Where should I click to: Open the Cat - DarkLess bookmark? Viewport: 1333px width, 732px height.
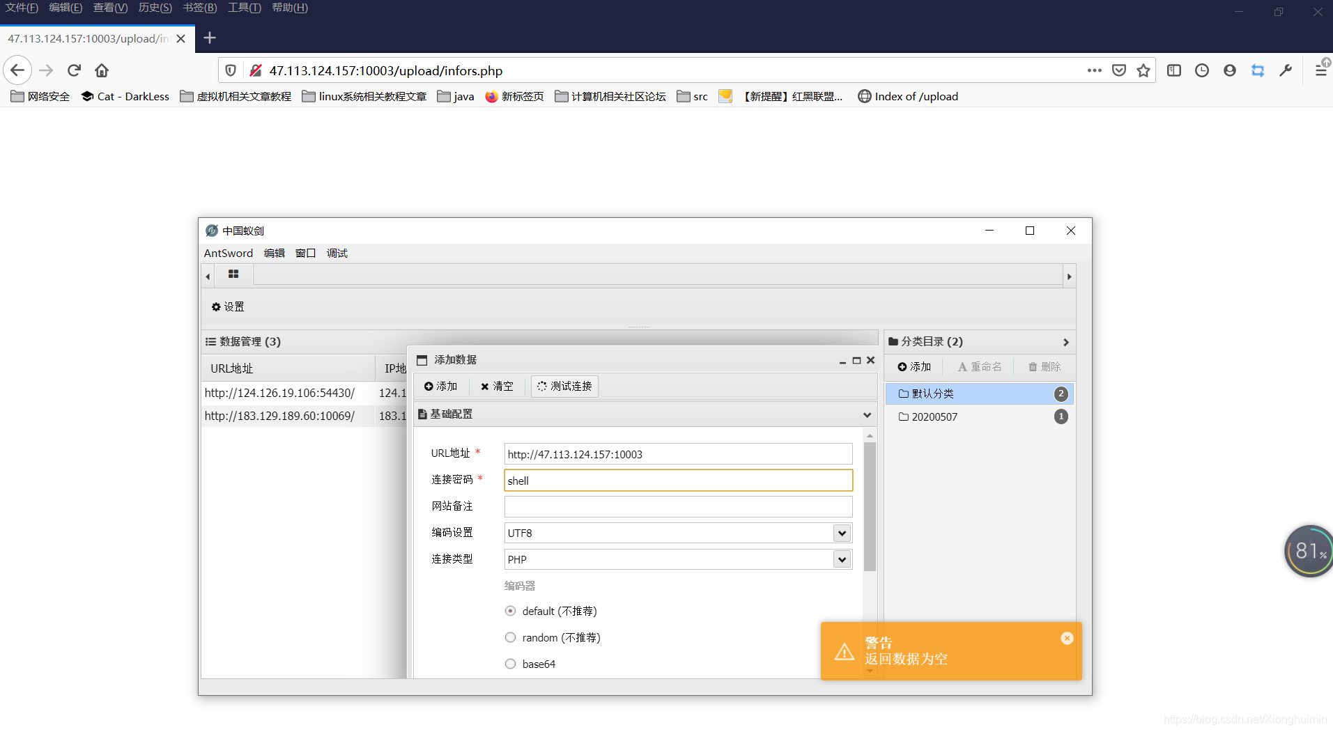[x=125, y=96]
